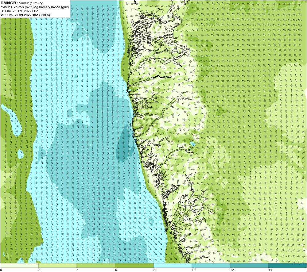Click the thick black fjord line
The height and width of the screenshot is (272, 307).
click(x=162, y=77)
